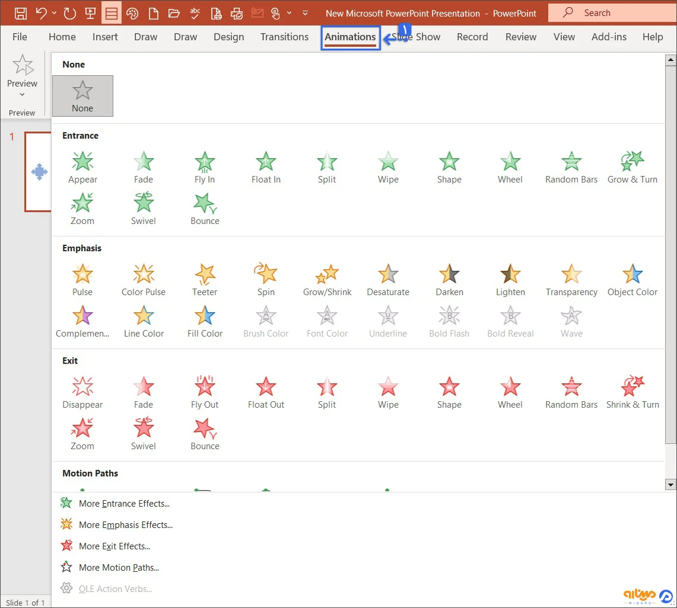Apply the Pulse emphasis effect
Screen dimensions: 677x608
tap(82, 280)
